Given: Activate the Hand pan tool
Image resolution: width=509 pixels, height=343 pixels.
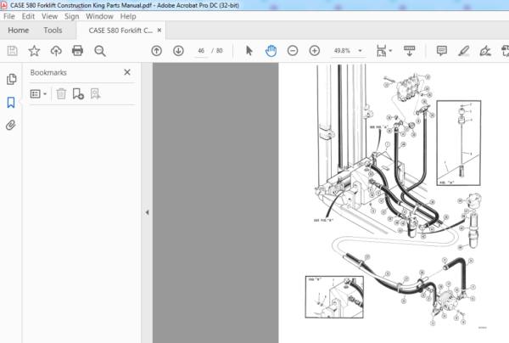Looking at the screenshot, I should point(271,51).
